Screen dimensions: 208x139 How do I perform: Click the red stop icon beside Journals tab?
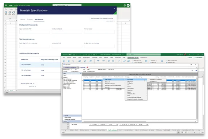(x=87, y=67)
